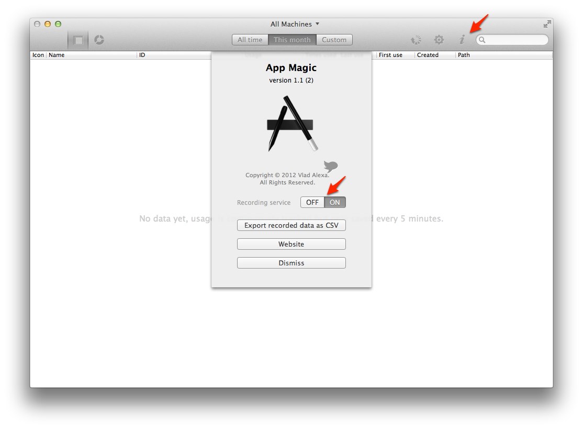Turn Recording service OFF

coord(312,202)
